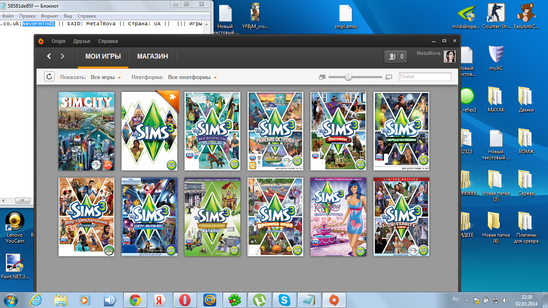Open the friends list counter button
Image resolution: width=548 pixels, height=308 pixels.
click(396, 57)
